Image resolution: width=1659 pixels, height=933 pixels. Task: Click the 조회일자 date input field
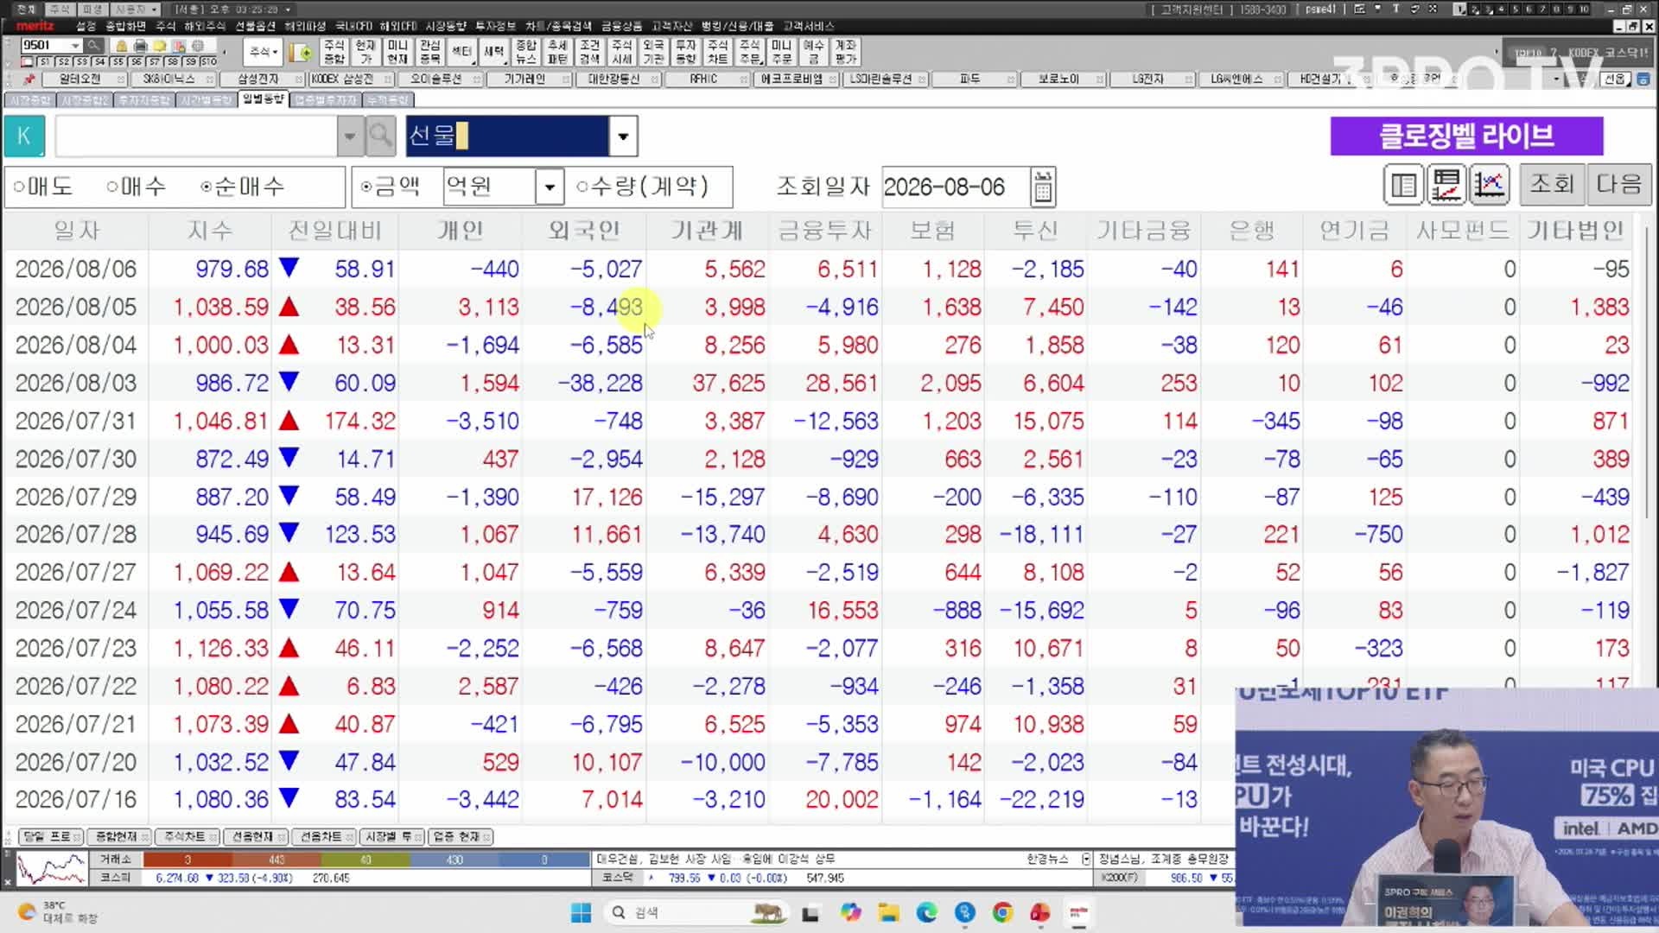(956, 187)
